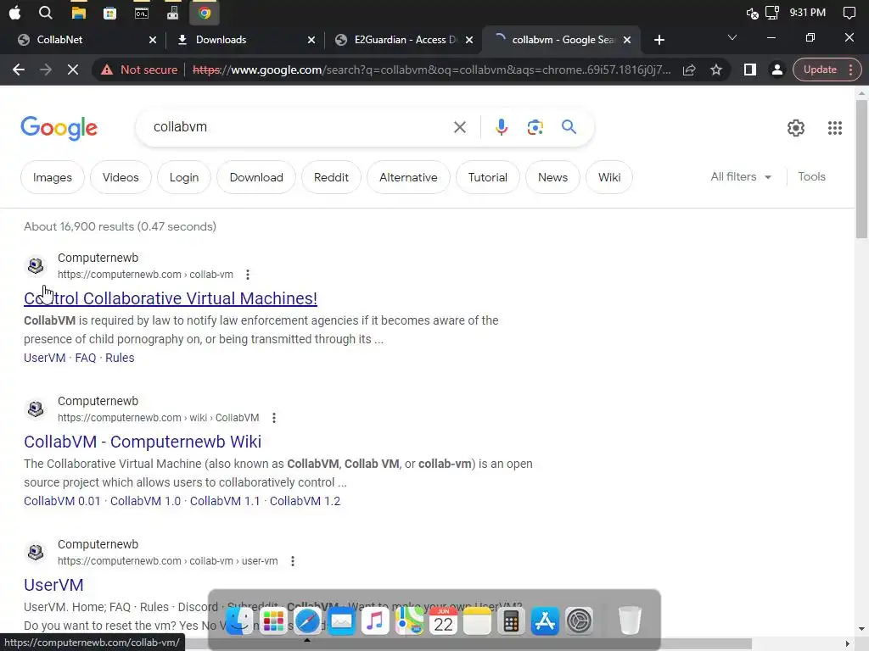Open Music note icon in the dock
Viewport: 869px width, 651px height.
pyautogui.click(x=375, y=621)
